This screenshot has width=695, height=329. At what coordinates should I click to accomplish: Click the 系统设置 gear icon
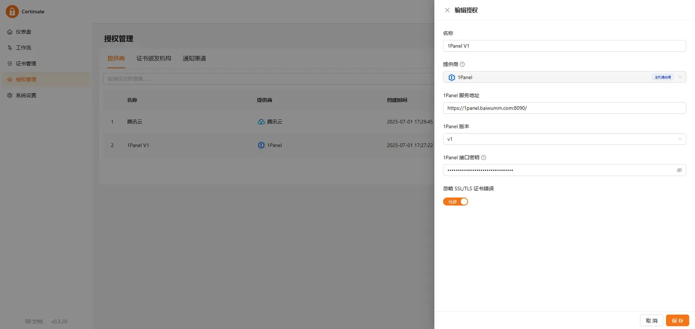pos(10,95)
